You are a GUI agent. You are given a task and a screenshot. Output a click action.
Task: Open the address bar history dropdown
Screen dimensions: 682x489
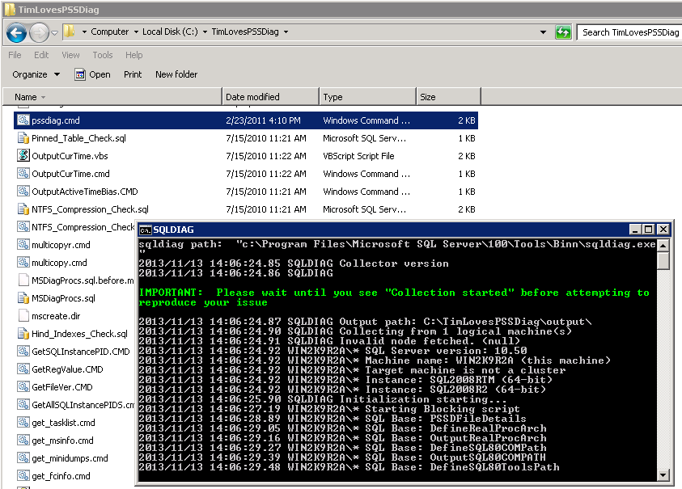pyautogui.click(x=543, y=32)
